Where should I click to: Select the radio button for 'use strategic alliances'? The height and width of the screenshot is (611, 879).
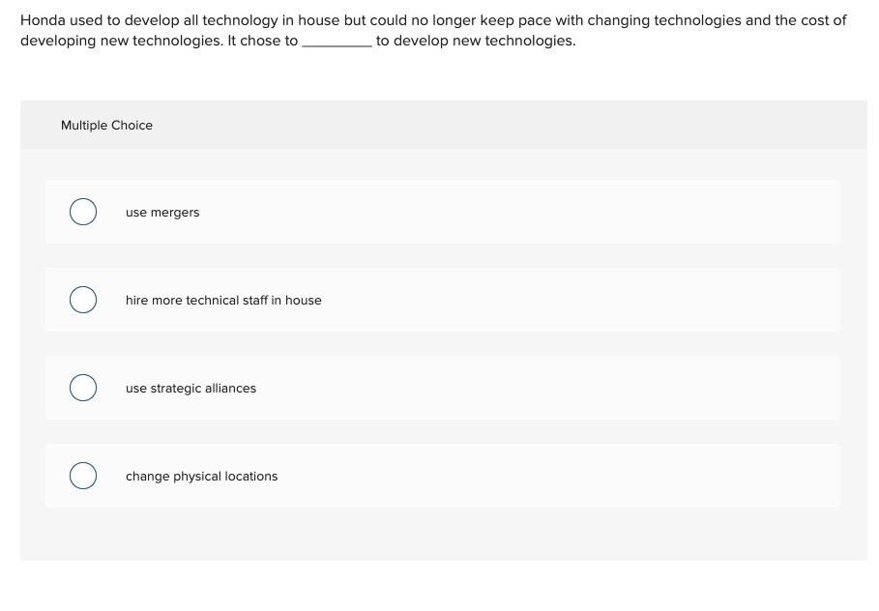pos(83,388)
